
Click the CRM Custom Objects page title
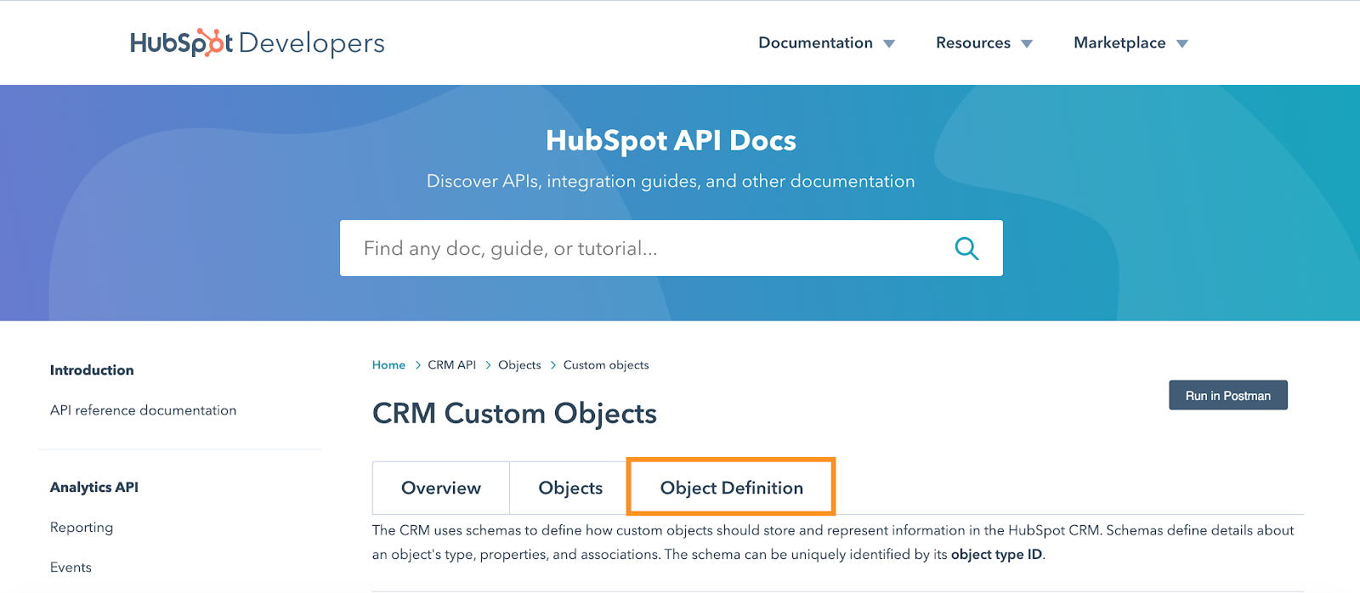[x=514, y=414]
